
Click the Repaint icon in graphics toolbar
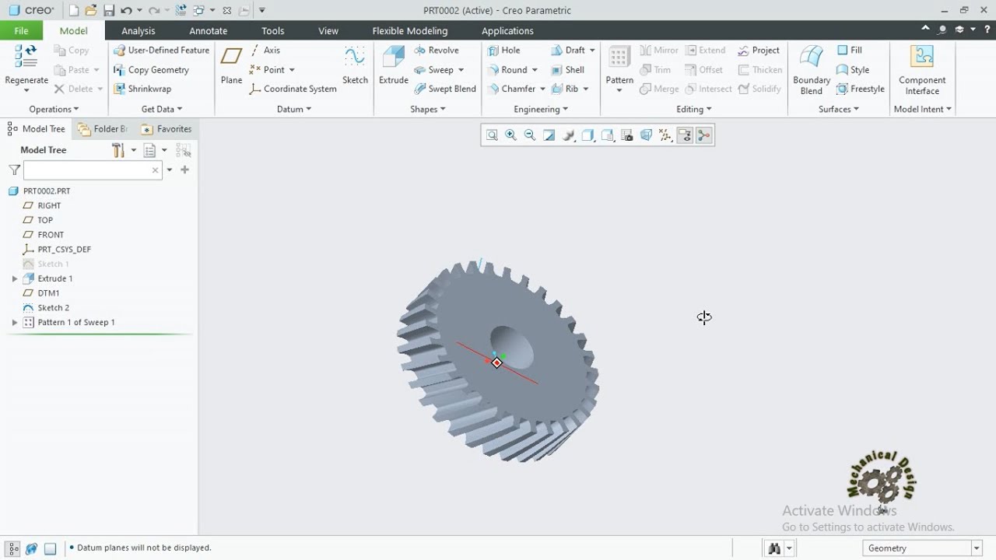click(x=549, y=135)
